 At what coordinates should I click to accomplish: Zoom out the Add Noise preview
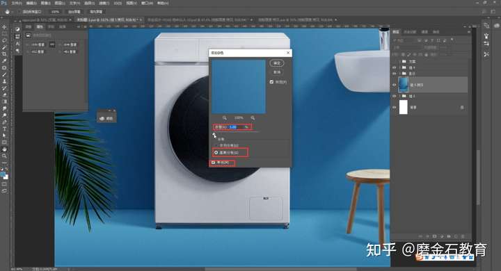pos(224,118)
